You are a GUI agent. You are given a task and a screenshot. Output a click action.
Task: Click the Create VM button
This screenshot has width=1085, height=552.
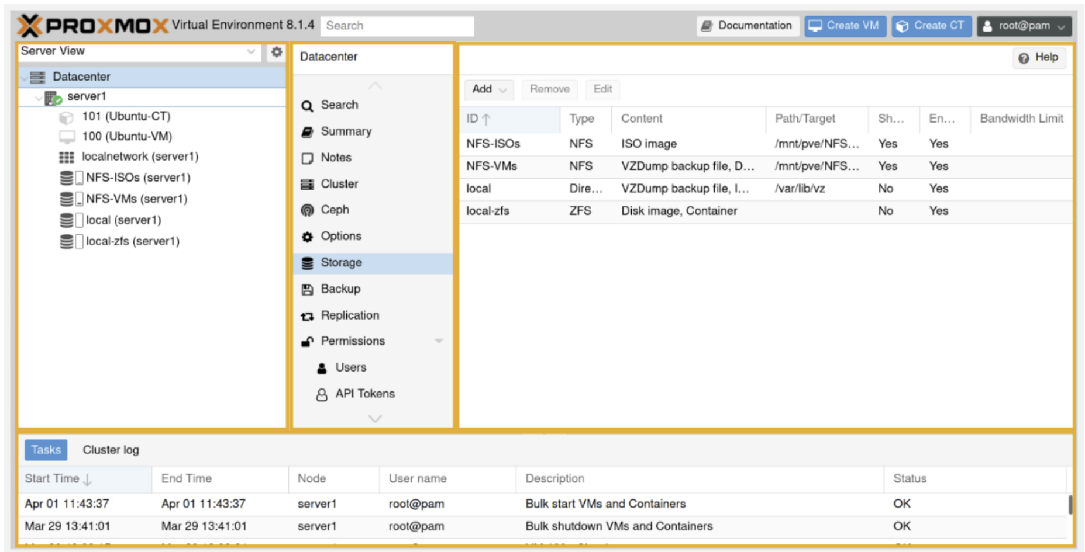[845, 26]
